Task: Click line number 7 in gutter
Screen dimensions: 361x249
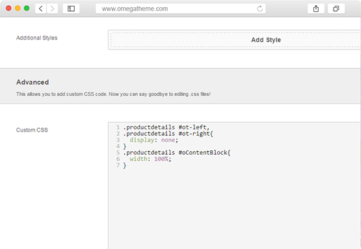Action: click(118, 165)
